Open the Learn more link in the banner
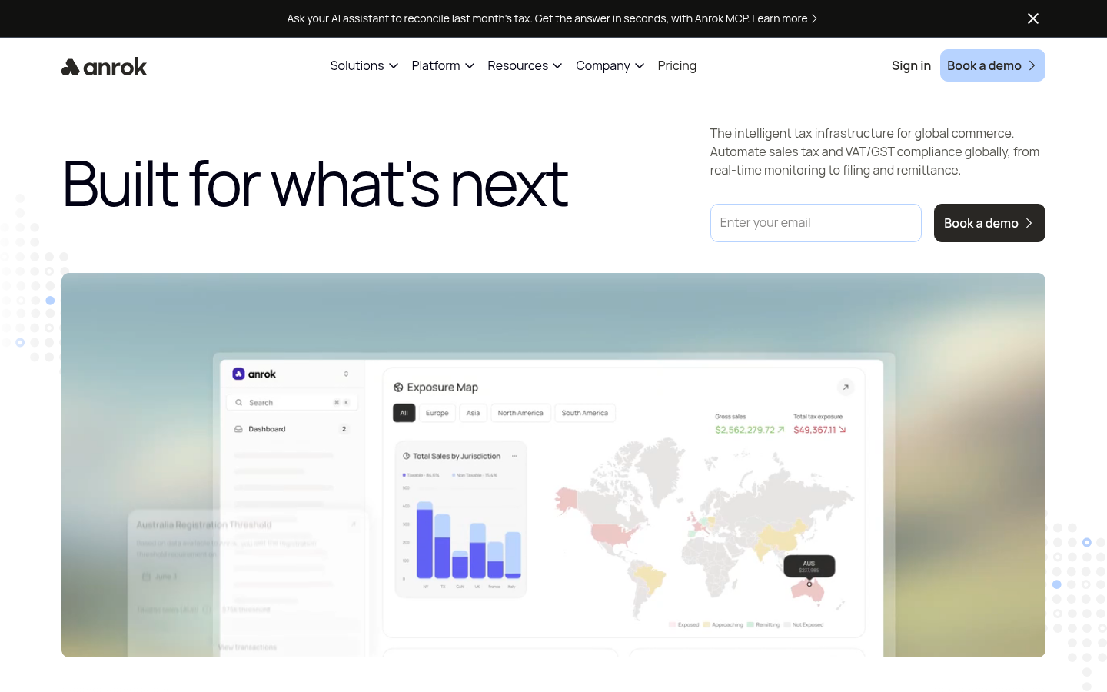This screenshot has height=692, width=1107. 784,18
